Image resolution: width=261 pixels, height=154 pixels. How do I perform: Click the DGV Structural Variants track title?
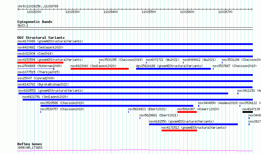(x=41, y=38)
